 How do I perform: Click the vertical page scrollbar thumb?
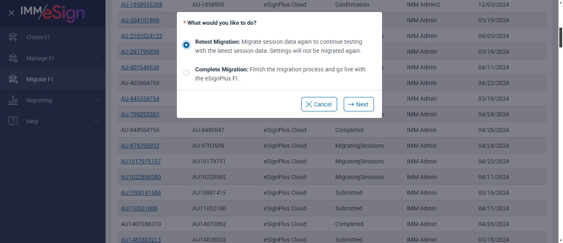[561, 37]
